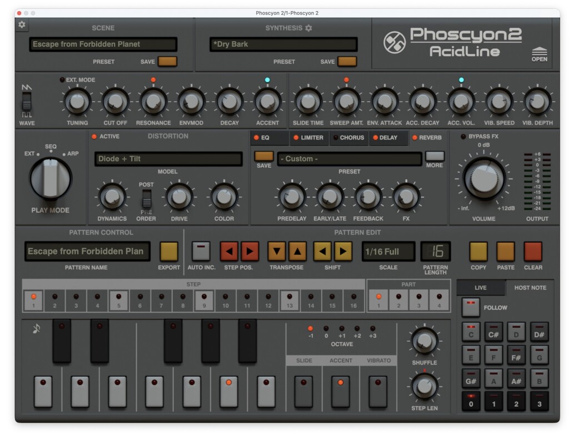The width and height of the screenshot is (569, 434).
Task: Open the Scene preset list
Action: (x=103, y=44)
